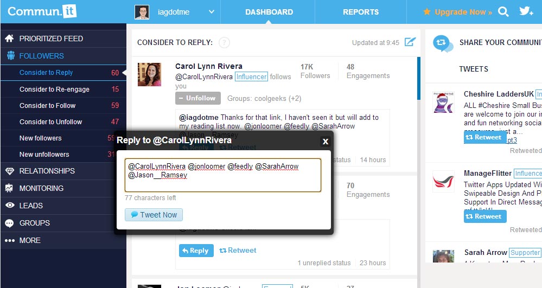This screenshot has height=288, width=542.
Task: Click the home icon beside Prioritized Feed
Action: (9, 39)
